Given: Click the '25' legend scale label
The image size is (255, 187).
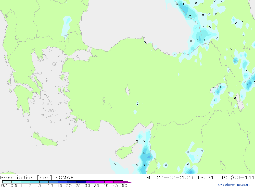Looking at the screenshot, I should (x=78, y=185).
